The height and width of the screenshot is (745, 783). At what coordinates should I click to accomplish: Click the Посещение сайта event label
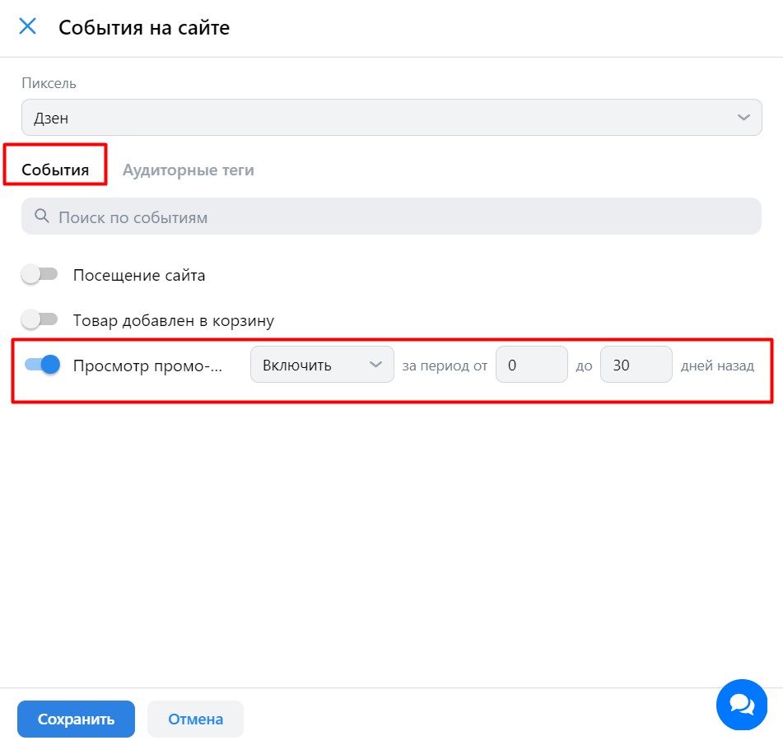[x=139, y=275]
